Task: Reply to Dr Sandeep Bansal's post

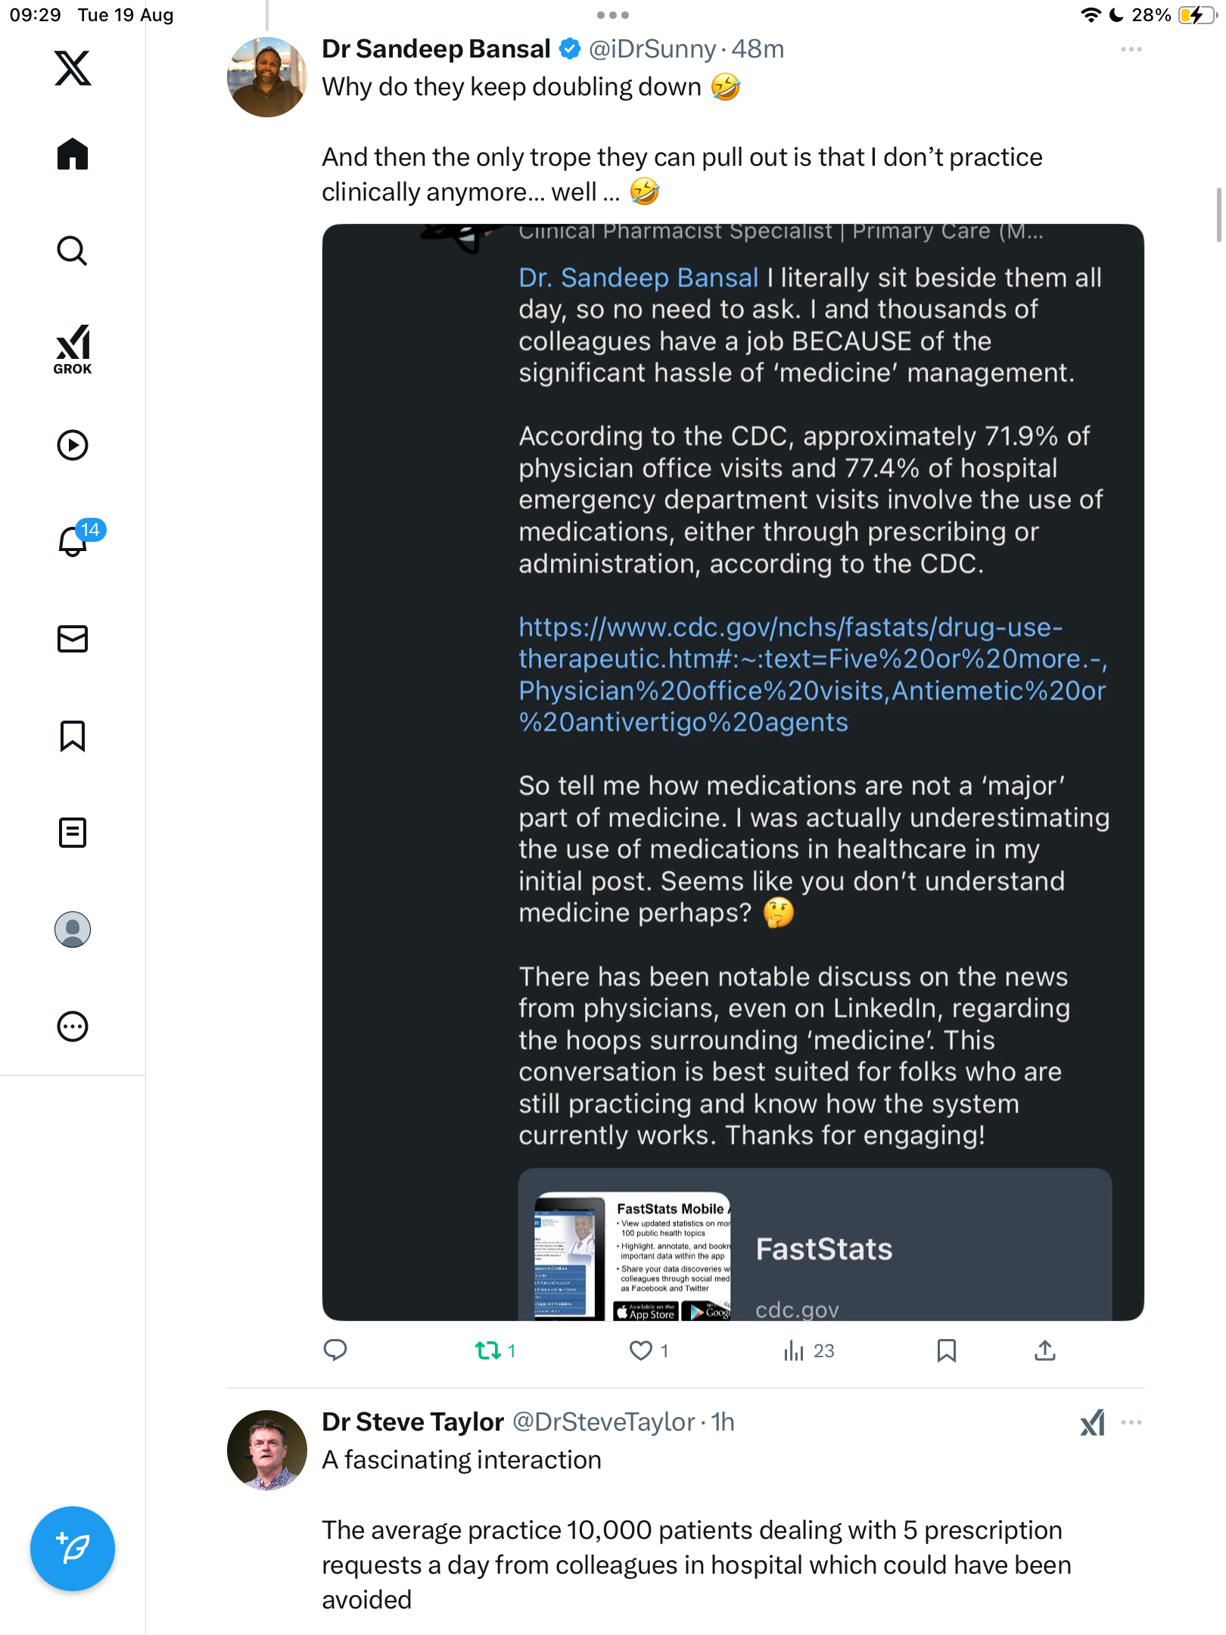Action: (x=335, y=1350)
